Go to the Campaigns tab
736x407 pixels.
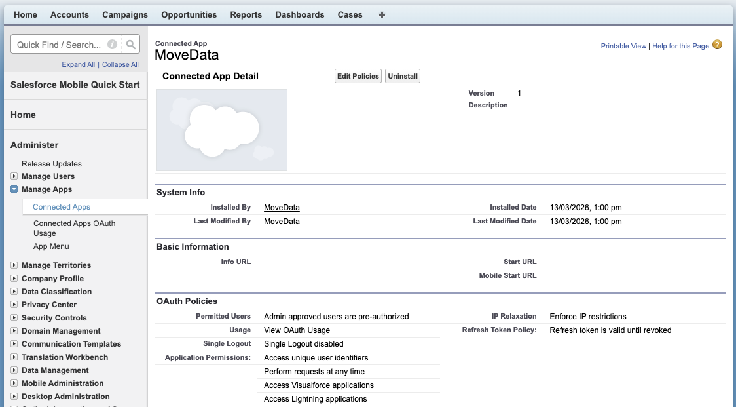(125, 14)
